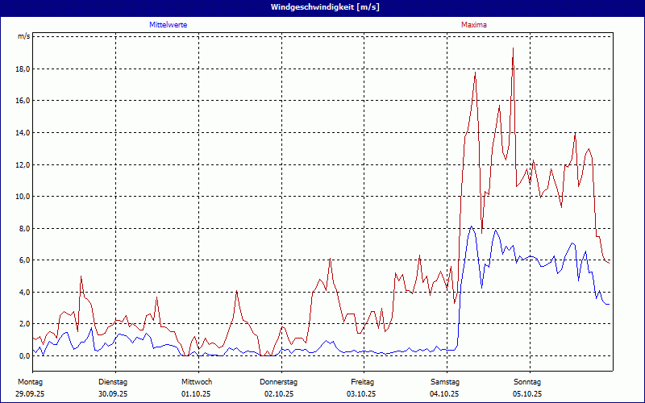The width and height of the screenshot is (645, 403).
Task: Click the 0,0 y-axis value label
Action: [23, 355]
